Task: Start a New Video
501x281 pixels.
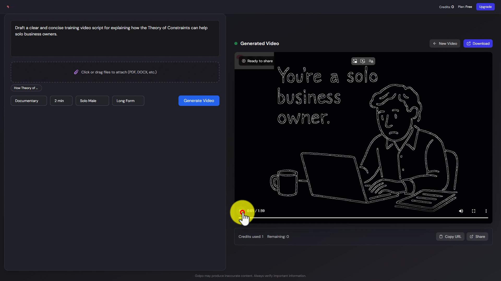Action: tap(445, 43)
